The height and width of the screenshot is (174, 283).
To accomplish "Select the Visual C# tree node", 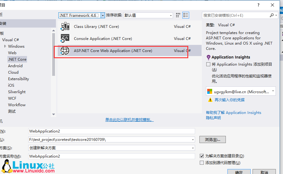I will 11,40.
